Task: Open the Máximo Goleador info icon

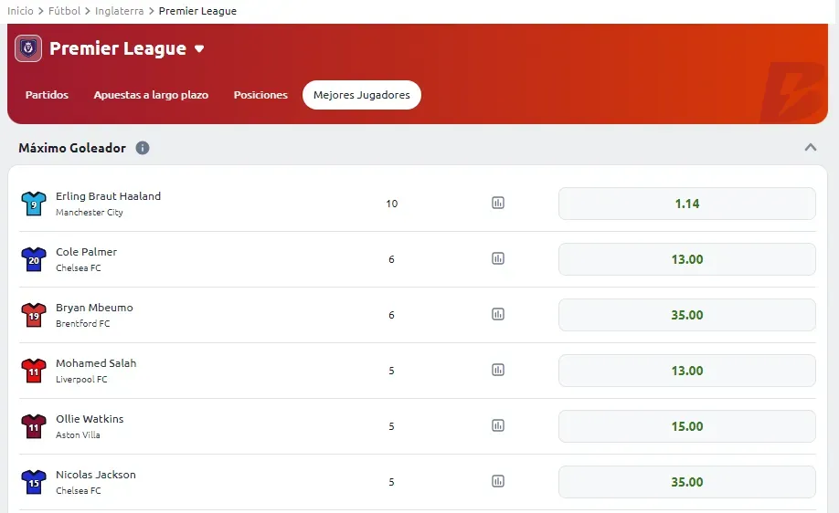Action: point(143,148)
